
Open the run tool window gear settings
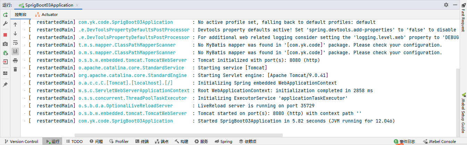(446, 5)
